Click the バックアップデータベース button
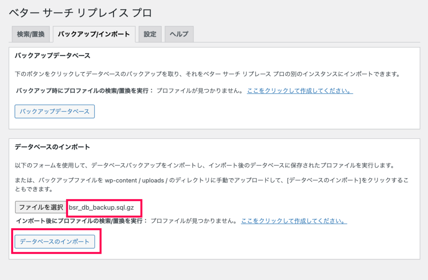Screen dimensions: 428x280 click(55, 111)
